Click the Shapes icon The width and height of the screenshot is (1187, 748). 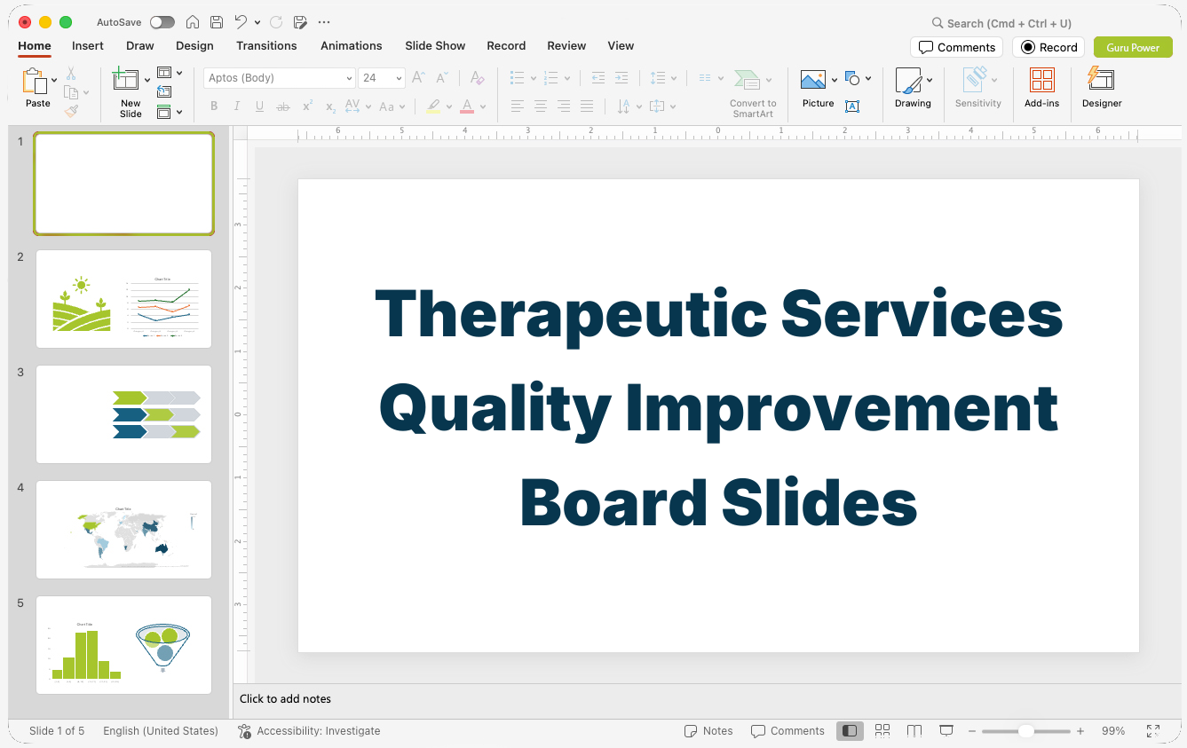coord(853,78)
